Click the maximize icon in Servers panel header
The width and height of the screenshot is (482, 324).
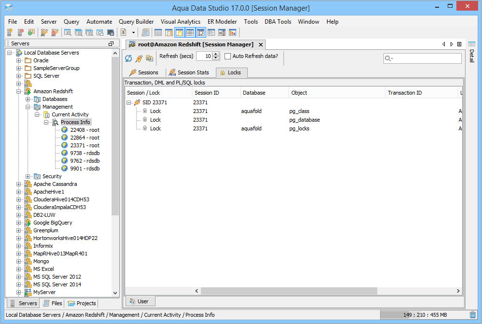tap(111, 43)
